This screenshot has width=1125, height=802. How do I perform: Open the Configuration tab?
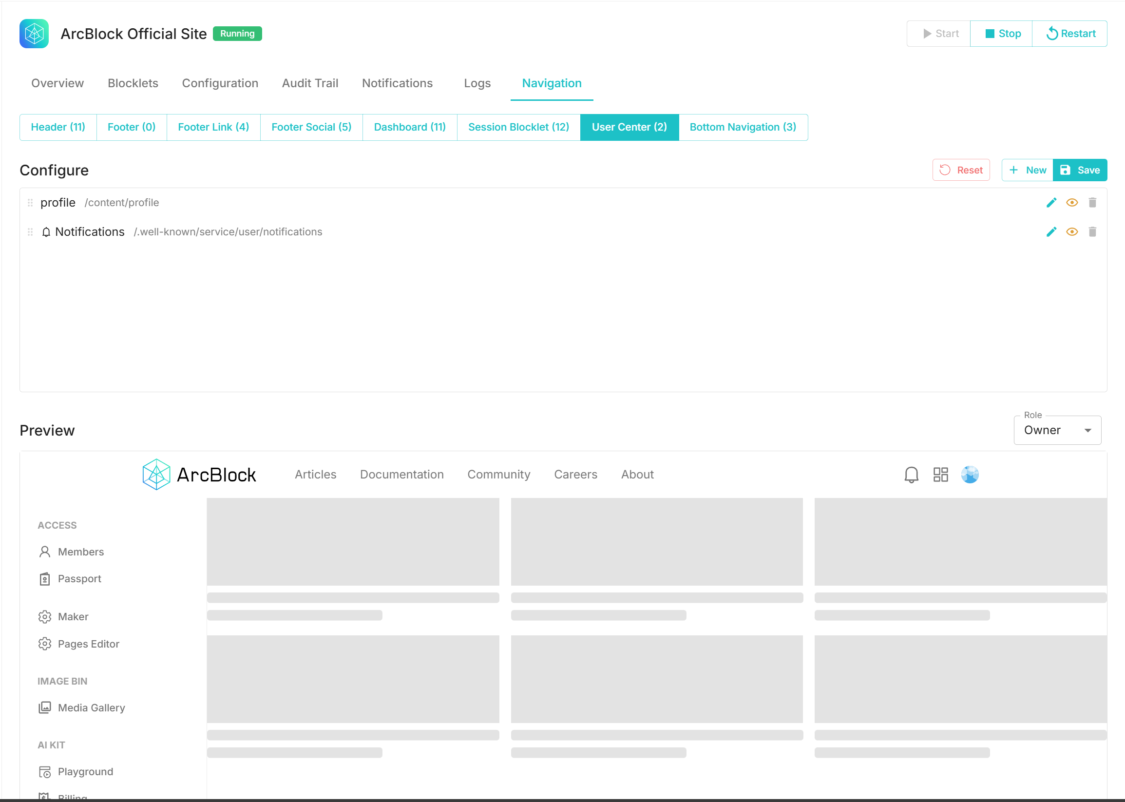tap(220, 83)
